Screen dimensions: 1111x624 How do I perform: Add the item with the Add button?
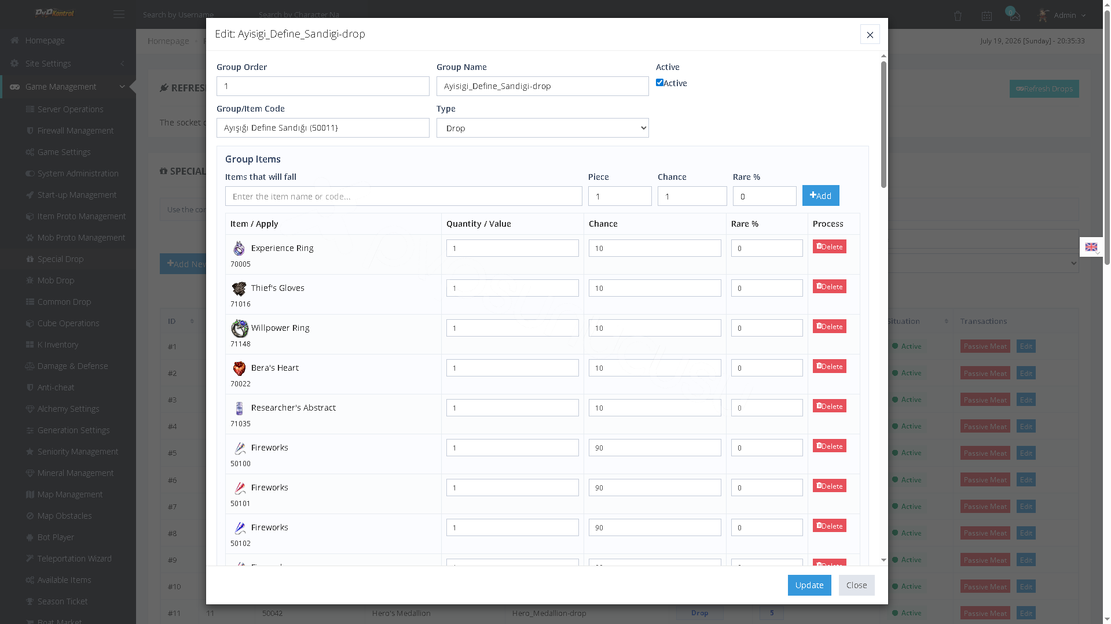point(820,195)
